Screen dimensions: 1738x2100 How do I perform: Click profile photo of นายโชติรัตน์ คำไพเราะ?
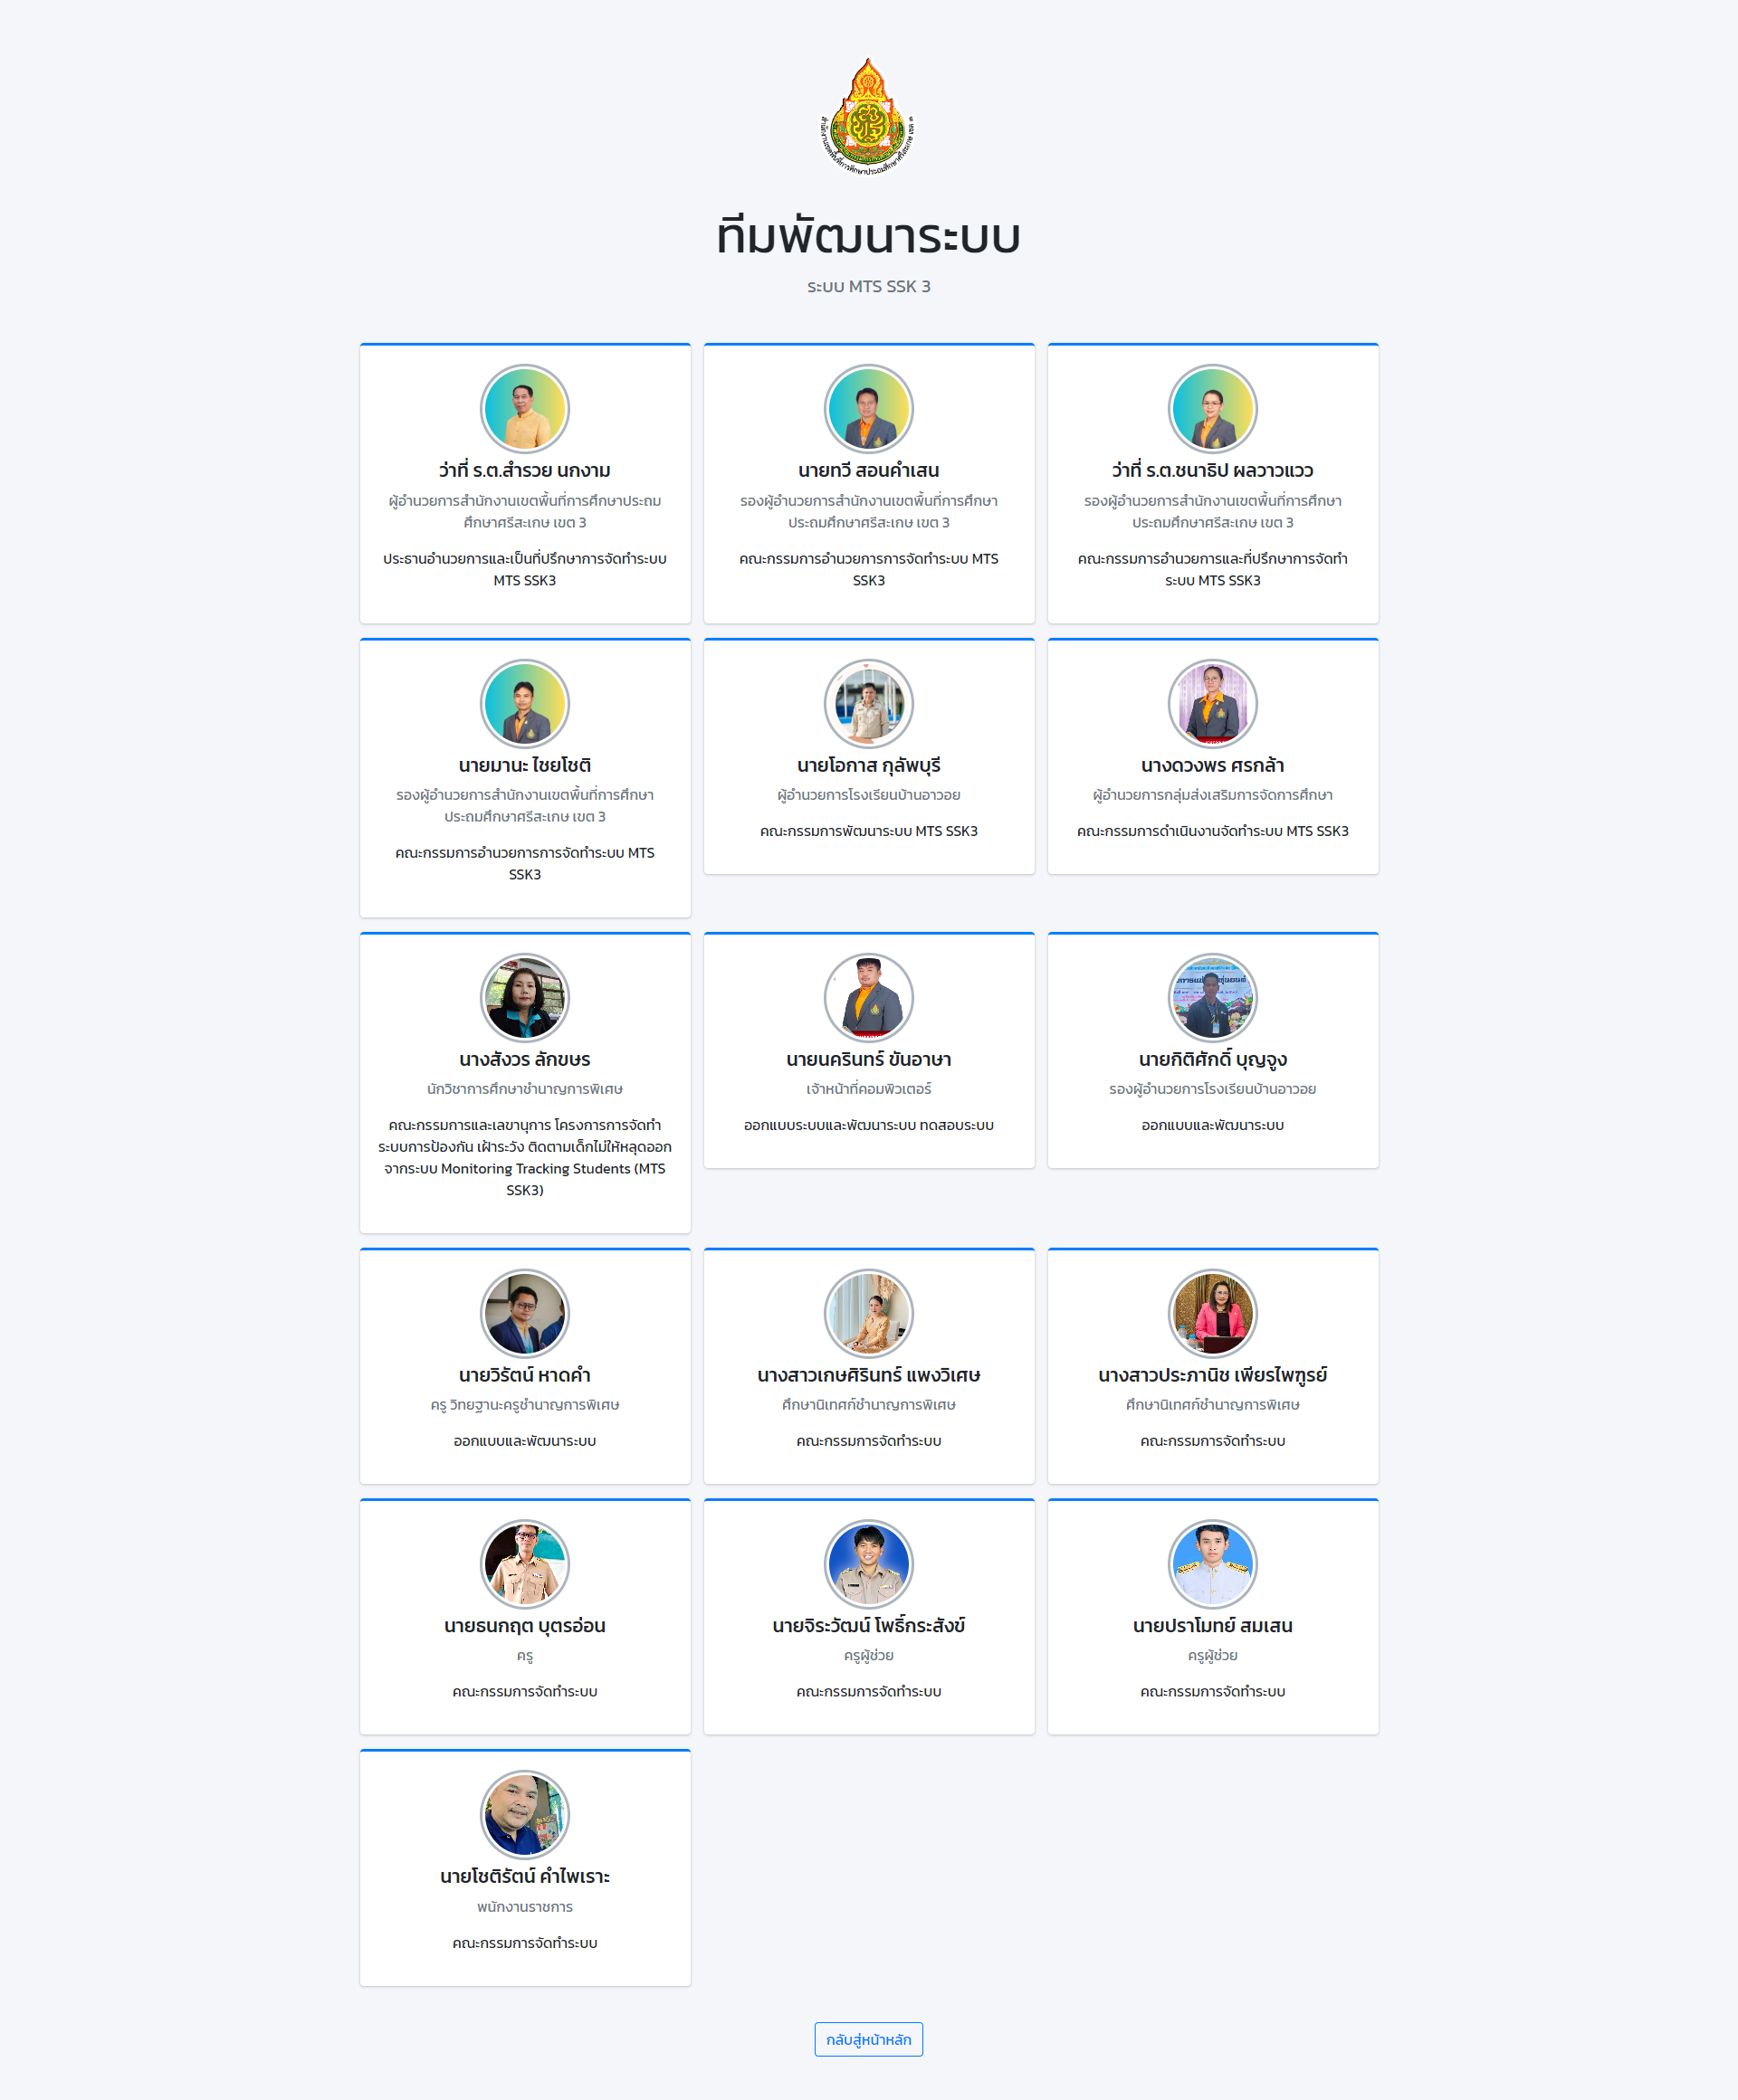click(525, 1816)
